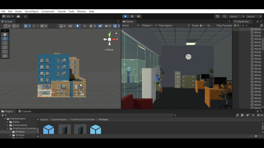Open the Assets menu
Screen dimensions: 264x148
[x=19, y=11]
